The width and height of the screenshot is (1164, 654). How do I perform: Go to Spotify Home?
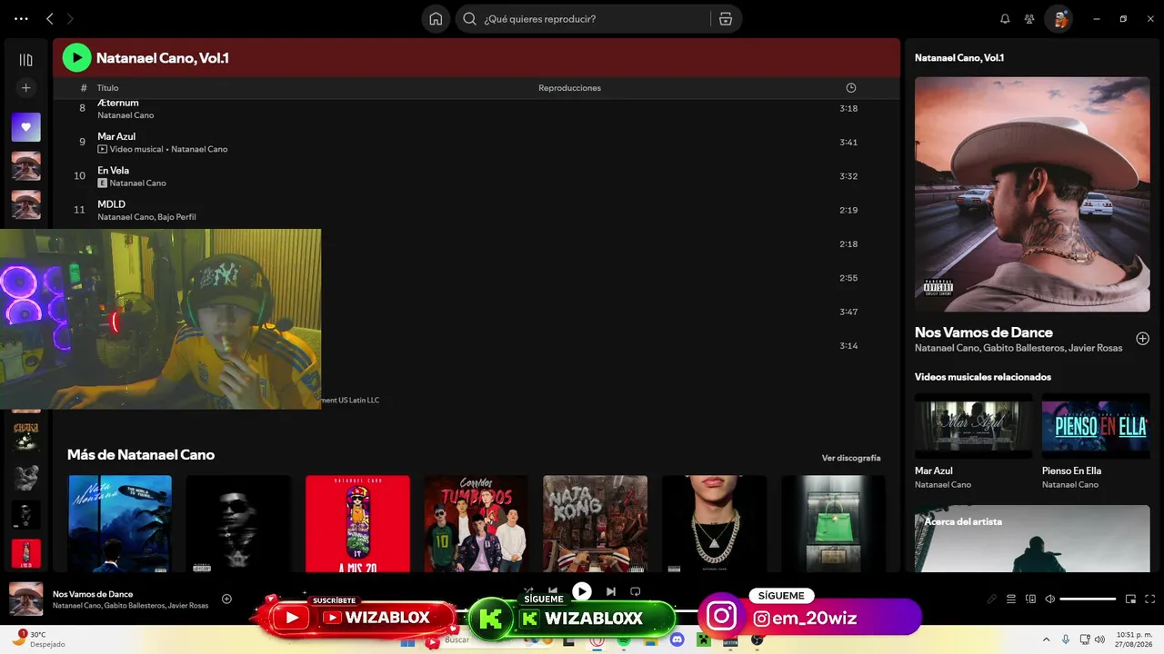coord(436,19)
